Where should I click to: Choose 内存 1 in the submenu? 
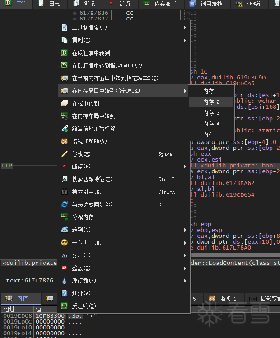pyautogui.click(x=211, y=92)
